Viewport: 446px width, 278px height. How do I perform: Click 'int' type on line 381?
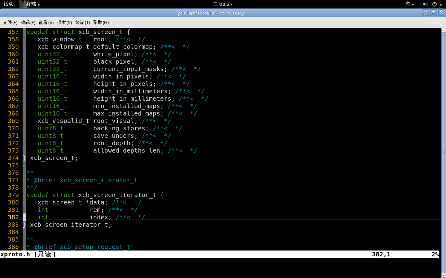43,210
